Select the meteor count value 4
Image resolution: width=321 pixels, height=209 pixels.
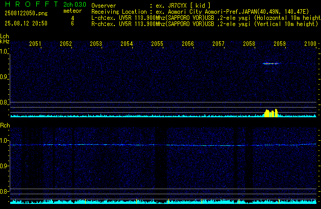pyautogui.click(x=72, y=18)
